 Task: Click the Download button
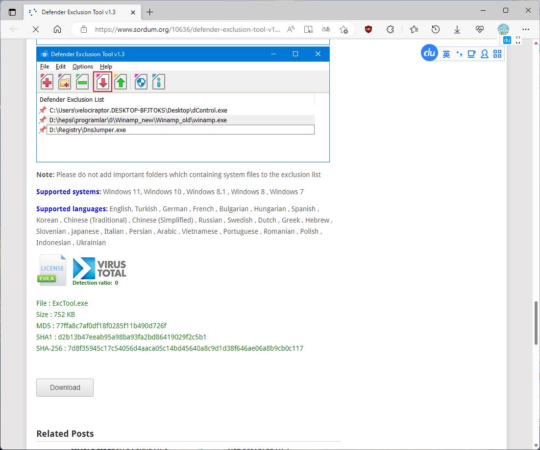[x=65, y=387]
